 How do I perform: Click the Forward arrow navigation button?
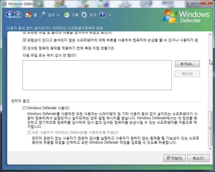coord(18,15)
